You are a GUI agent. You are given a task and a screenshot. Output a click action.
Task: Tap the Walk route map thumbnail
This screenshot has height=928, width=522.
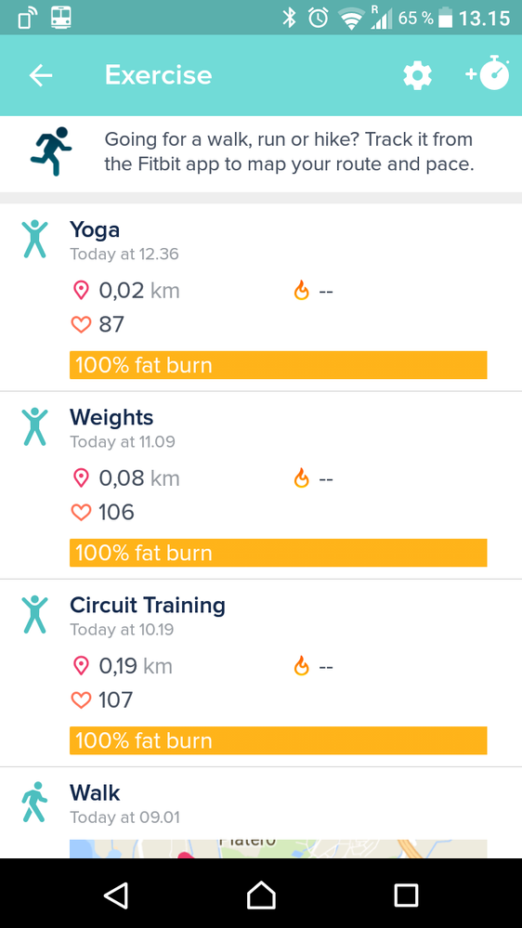pos(278,849)
